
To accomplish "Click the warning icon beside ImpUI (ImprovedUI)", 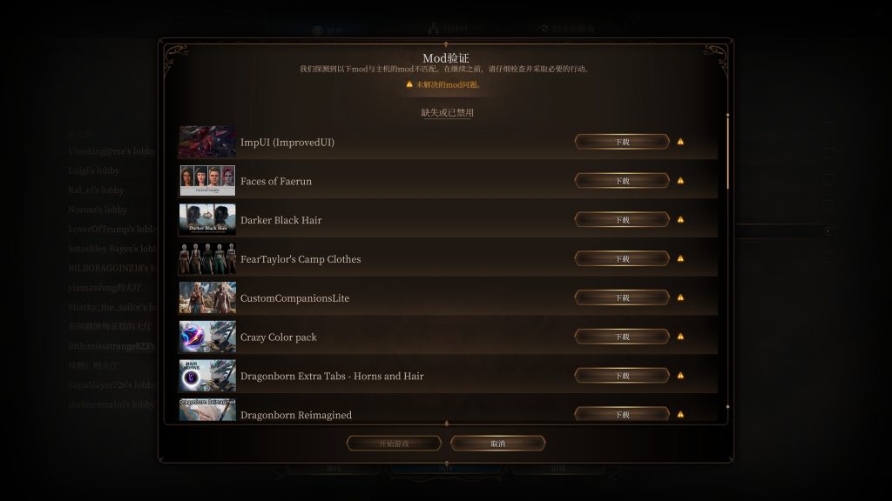I will coord(680,142).
